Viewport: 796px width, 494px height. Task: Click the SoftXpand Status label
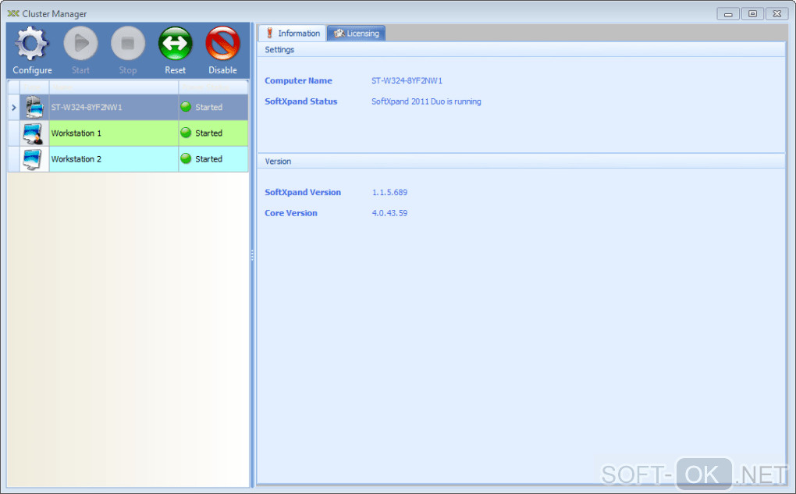pyautogui.click(x=301, y=101)
